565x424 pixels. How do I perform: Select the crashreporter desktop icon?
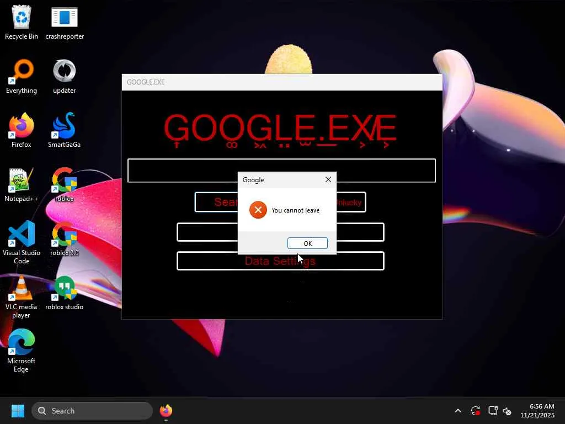65,22
